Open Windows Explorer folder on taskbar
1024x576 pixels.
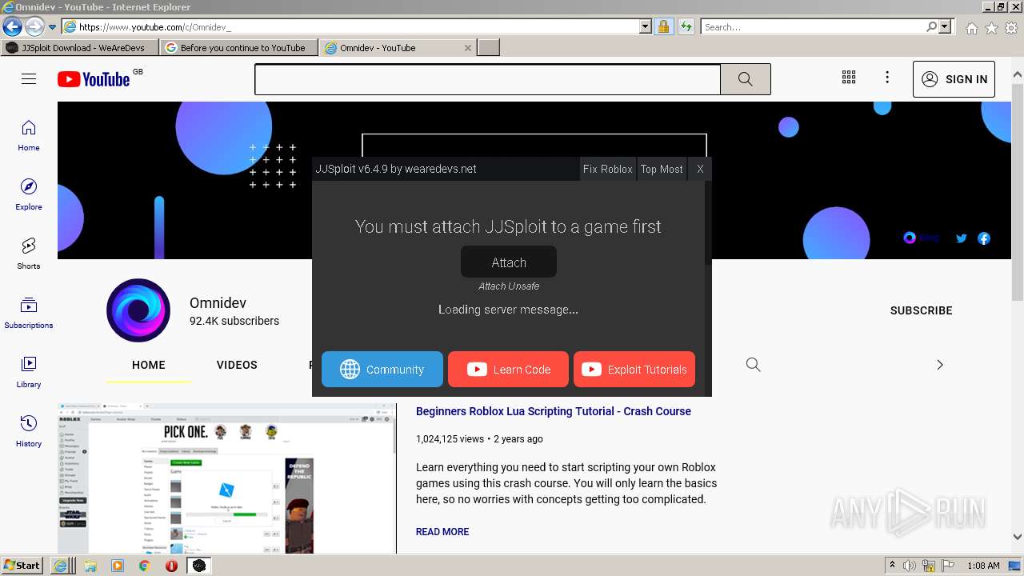click(90, 566)
